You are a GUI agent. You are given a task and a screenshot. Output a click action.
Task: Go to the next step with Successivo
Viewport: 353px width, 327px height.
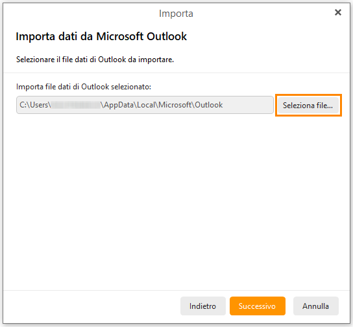258,306
